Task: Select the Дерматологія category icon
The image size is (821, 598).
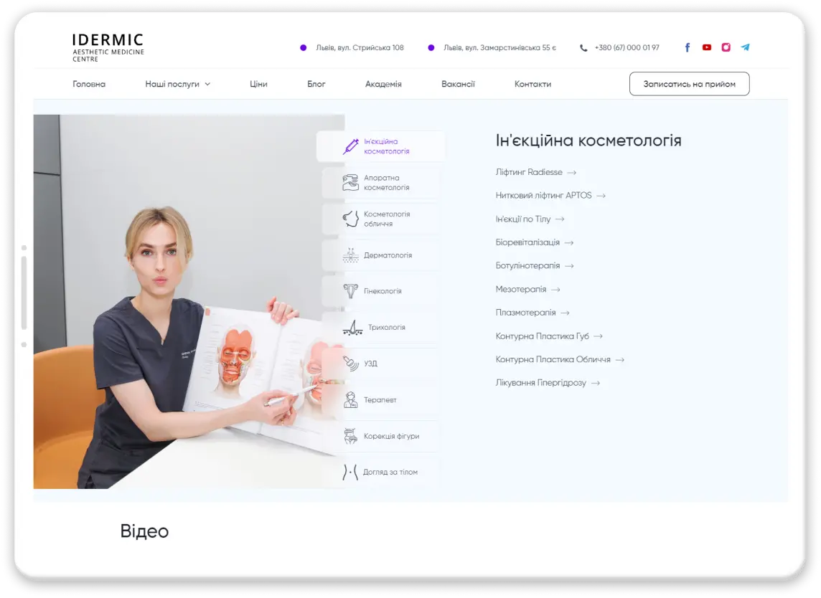Action: pyautogui.click(x=350, y=255)
